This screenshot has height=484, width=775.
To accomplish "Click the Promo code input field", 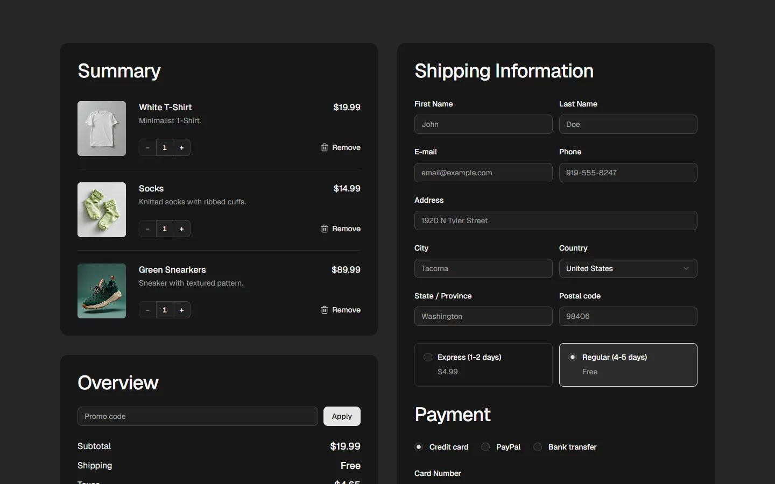I will coord(198,416).
